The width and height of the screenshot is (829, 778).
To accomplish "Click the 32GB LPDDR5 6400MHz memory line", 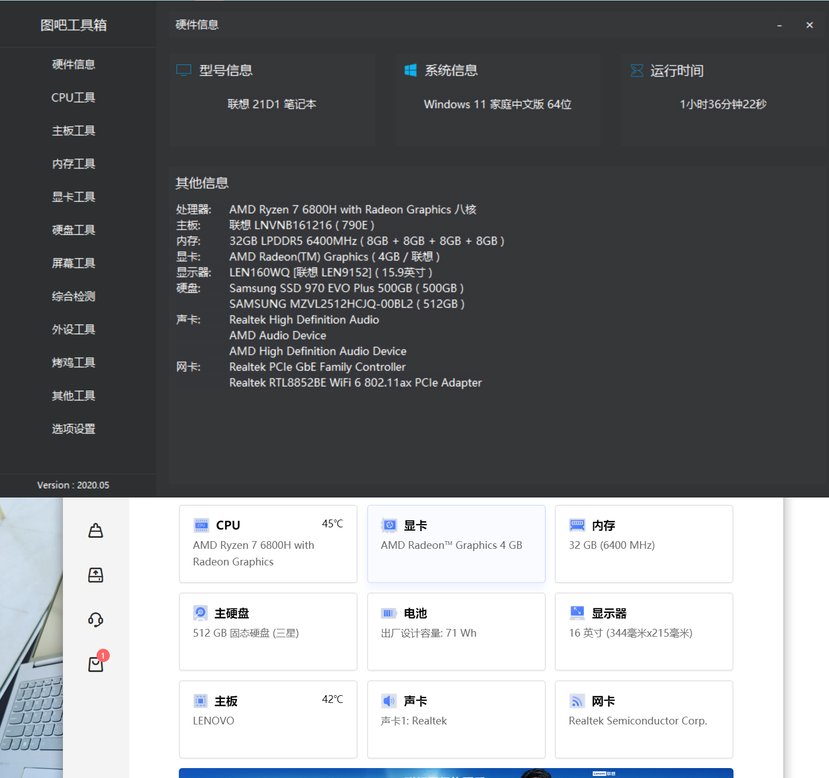I will pyautogui.click(x=366, y=241).
